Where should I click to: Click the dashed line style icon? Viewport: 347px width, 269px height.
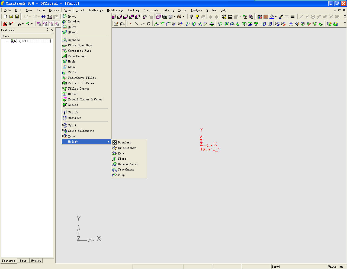pos(287,17)
